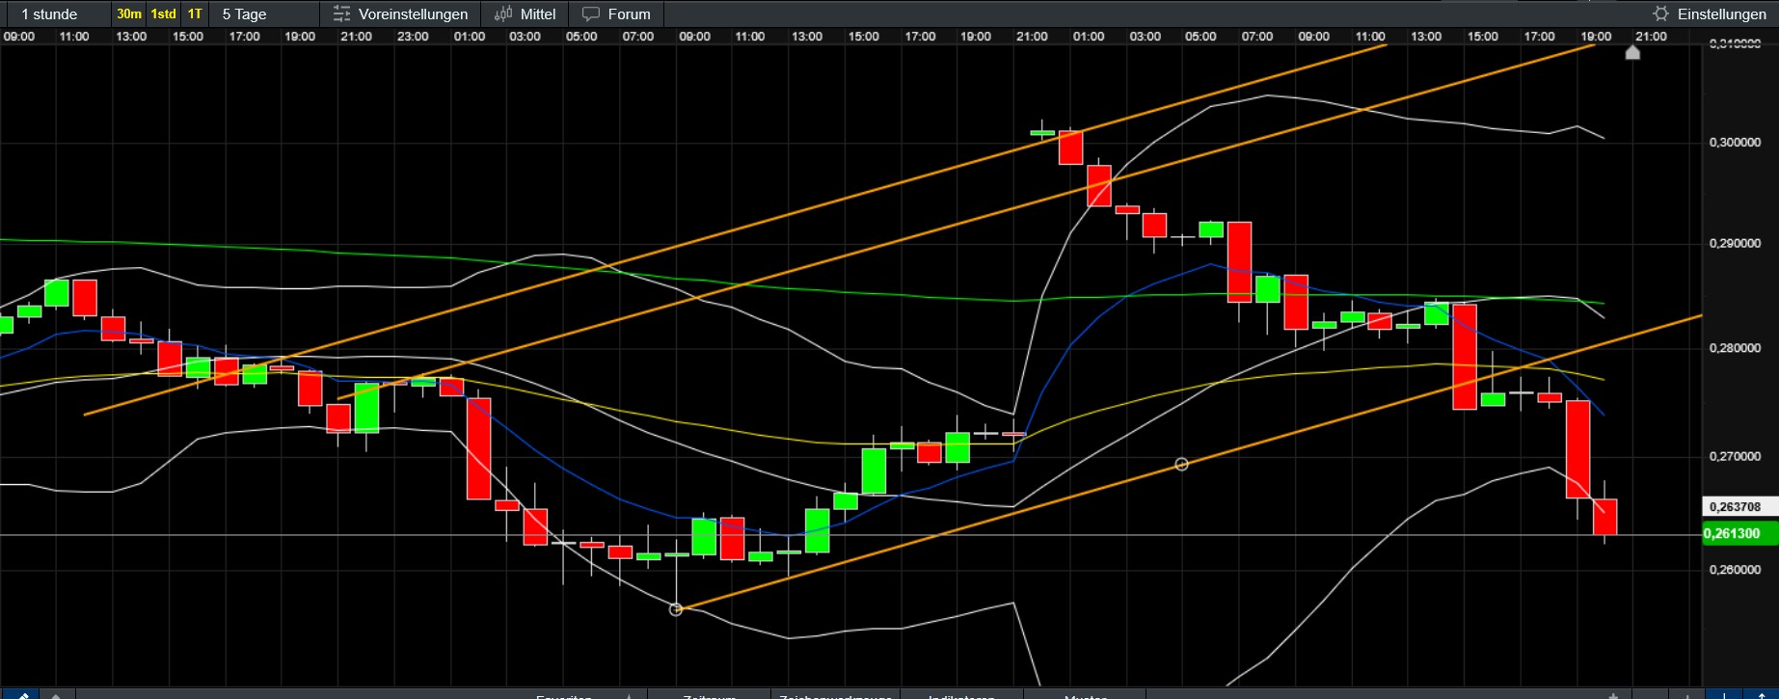This screenshot has height=699, width=1779.
Task: Click the 0,290000 price axis label
Action: (1736, 244)
